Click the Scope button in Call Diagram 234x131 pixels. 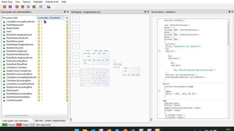click(76, 55)
